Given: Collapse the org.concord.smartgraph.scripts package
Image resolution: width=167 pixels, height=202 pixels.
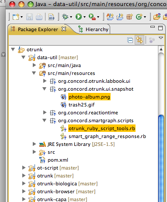Looking at the screenshot, I should [x=45, y=120].
